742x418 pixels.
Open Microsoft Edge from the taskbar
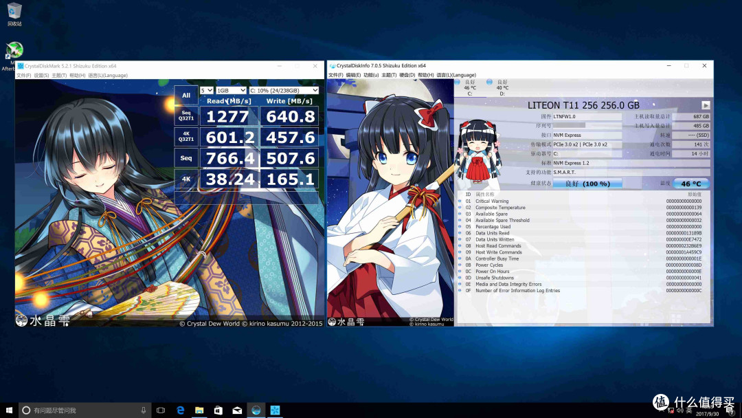point(180,410)
